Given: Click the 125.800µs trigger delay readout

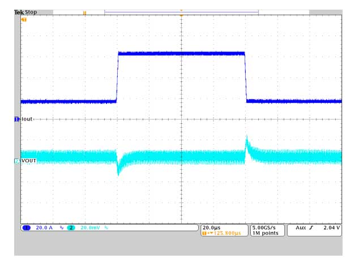Looking at the screenshot, I should point(224,233).
